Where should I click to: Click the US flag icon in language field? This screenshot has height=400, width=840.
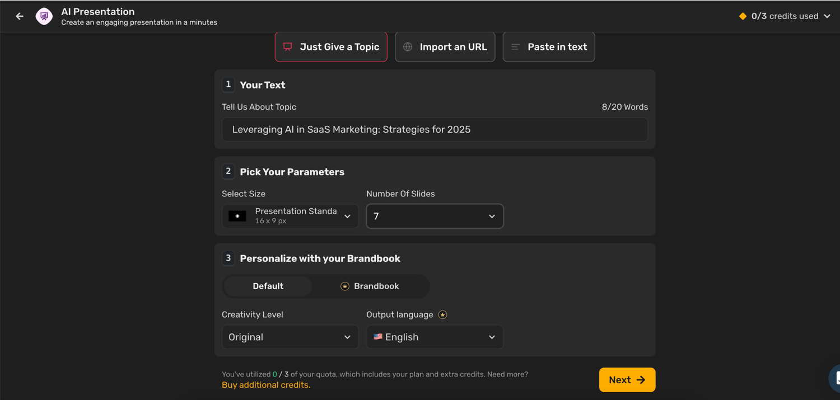point(378,337)
